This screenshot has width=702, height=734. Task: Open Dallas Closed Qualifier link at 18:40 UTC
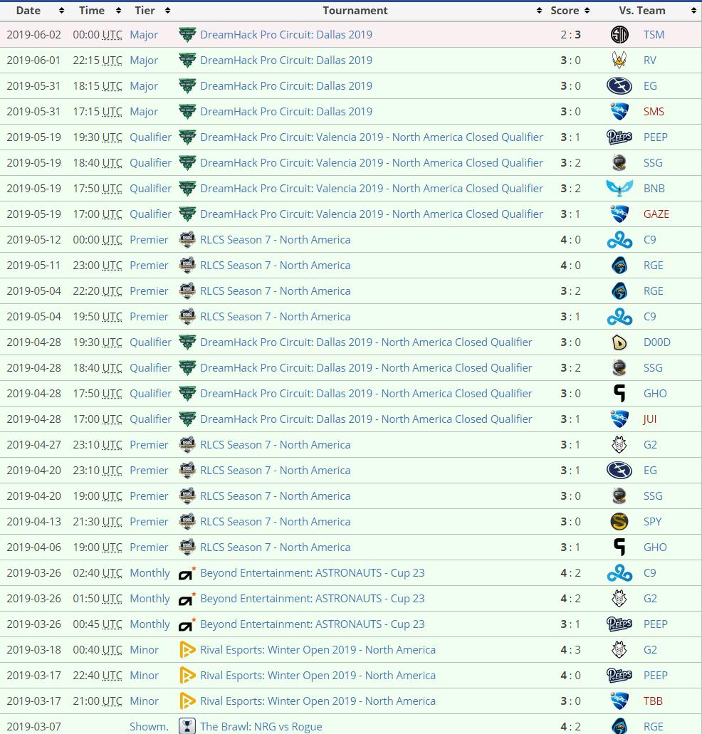[x=366, y=368]
